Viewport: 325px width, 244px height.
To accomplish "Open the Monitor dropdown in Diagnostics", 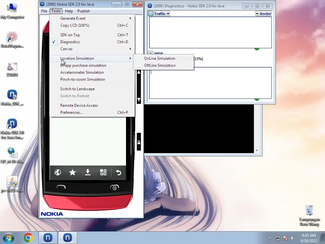I will coord(263,14).
